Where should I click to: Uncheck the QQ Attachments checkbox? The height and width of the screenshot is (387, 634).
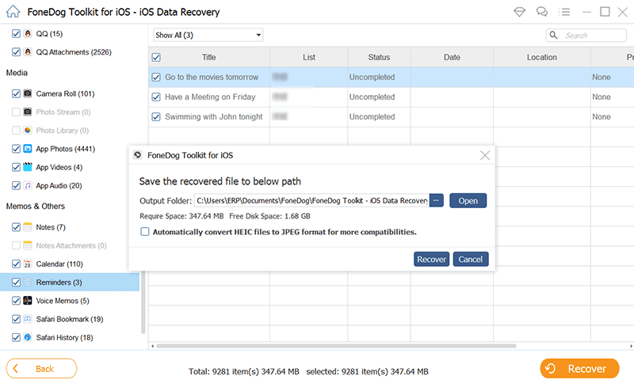pos(16,51)
